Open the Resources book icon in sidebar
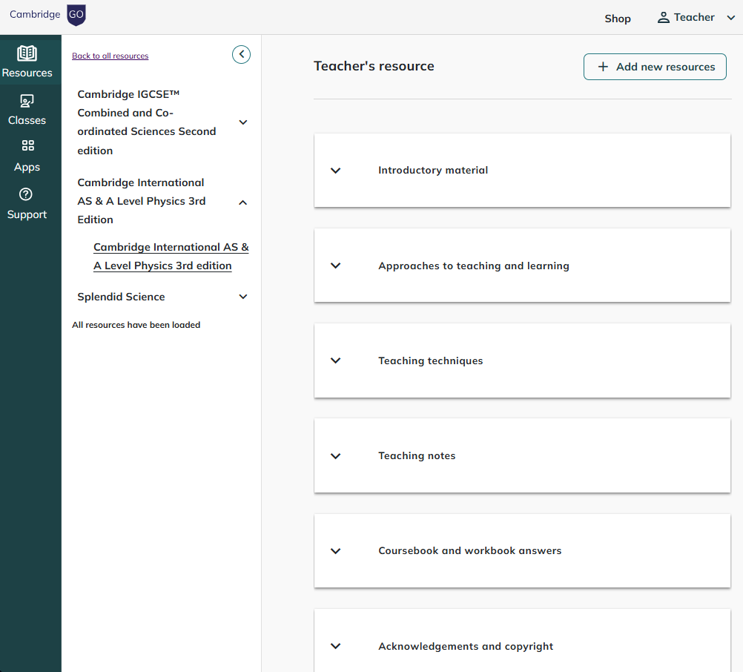Image resolution: width=743 pixels, height=672 pixels. click(27, 53)
